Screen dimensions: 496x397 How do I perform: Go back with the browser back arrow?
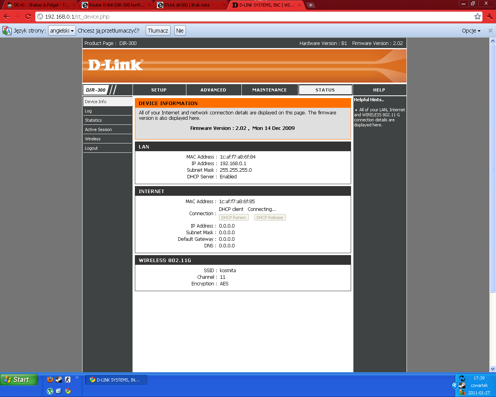6,17
